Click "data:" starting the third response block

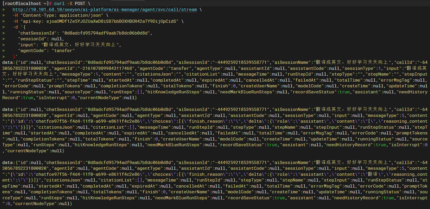click(8, 163)
